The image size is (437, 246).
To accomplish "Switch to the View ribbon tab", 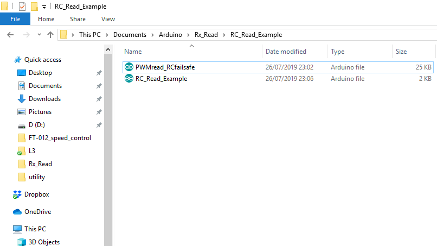I will 108,19.
